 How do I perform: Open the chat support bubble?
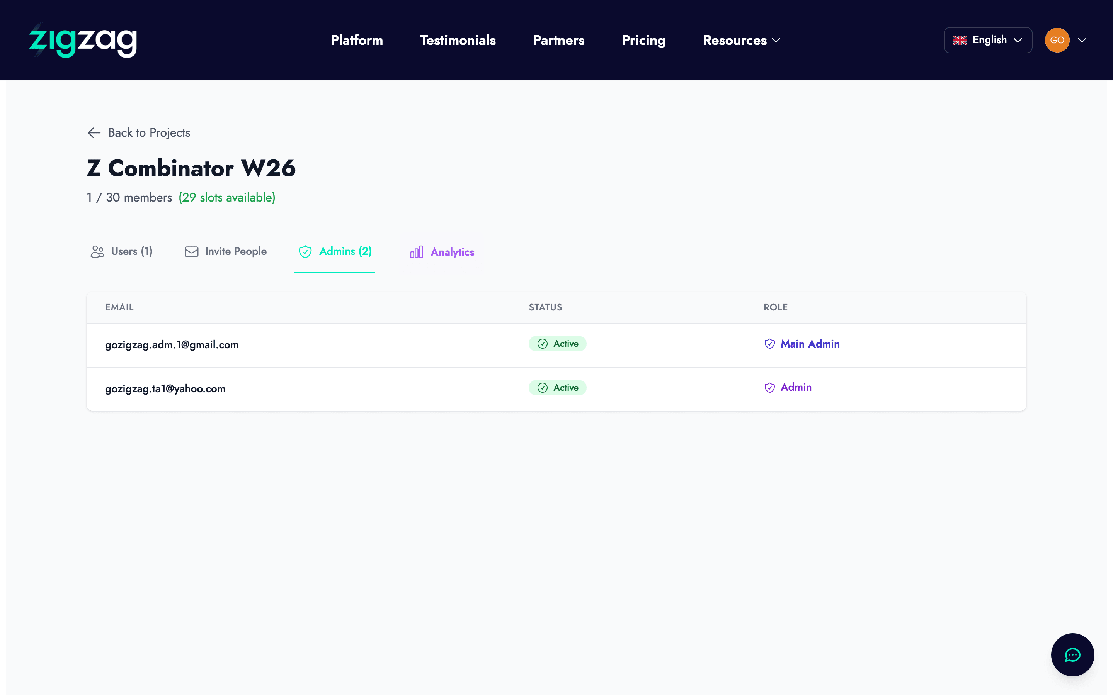pyautogui.click(x=1072, y=654)
